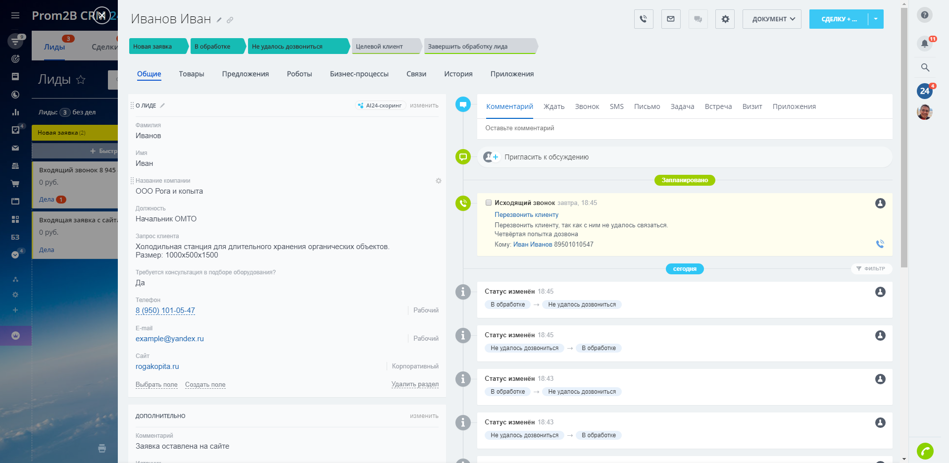Image resolution: width=949 pixels, height=463 pixels.
Task: Click the example@yandex.ru email link
Action: click(170, 339)
